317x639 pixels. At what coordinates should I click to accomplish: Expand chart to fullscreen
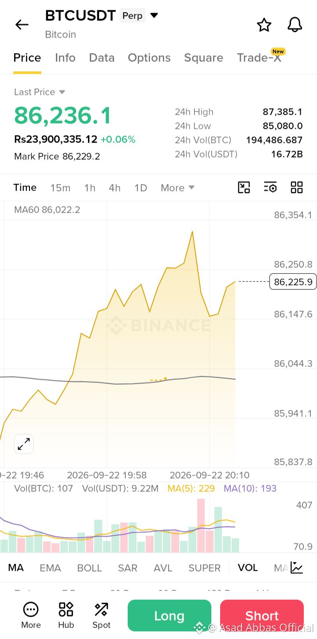tap(24, 444)
